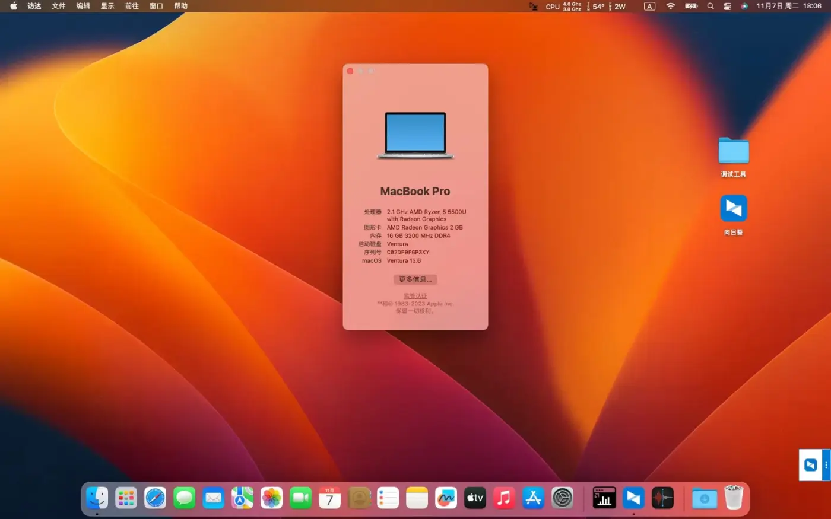The height and width of the screenshot is (519, 831).
Task: Open Safari from the Dock
Action: pyautogui.click(x=155, y=498)
